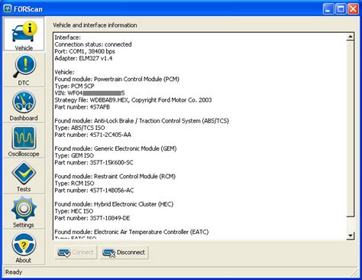
Task: Minimize the FORScan window
Action: [x=328, y=9]
